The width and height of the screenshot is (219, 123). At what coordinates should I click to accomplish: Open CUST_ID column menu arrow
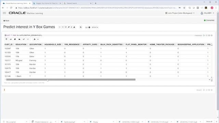[13, 44]
